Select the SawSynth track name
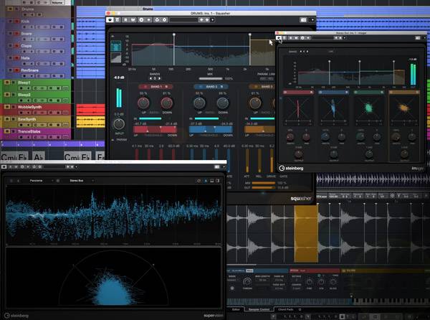The height and width of the screenshot is (320, 430). pos(27,119)
